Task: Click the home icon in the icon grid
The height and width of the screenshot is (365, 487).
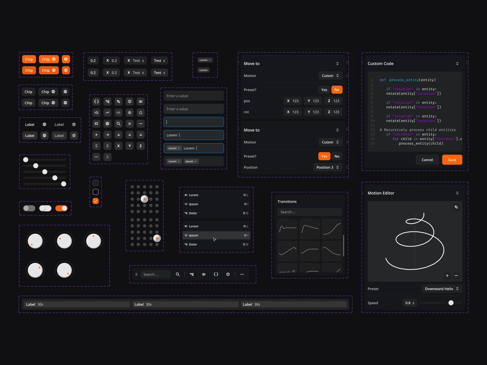Action: point(141,113)
